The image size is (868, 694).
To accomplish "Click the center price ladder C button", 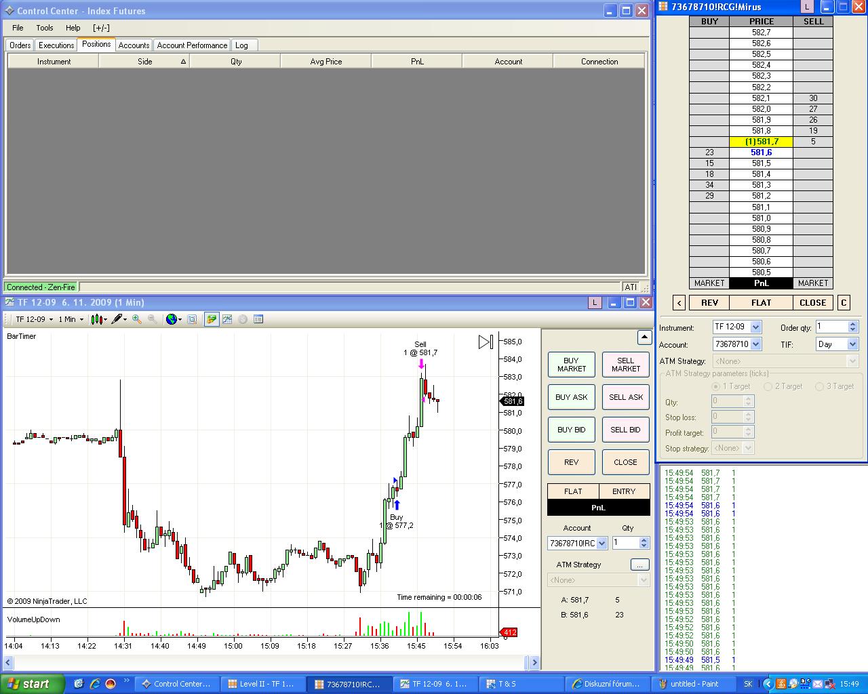I will click(x=844, y=303).
